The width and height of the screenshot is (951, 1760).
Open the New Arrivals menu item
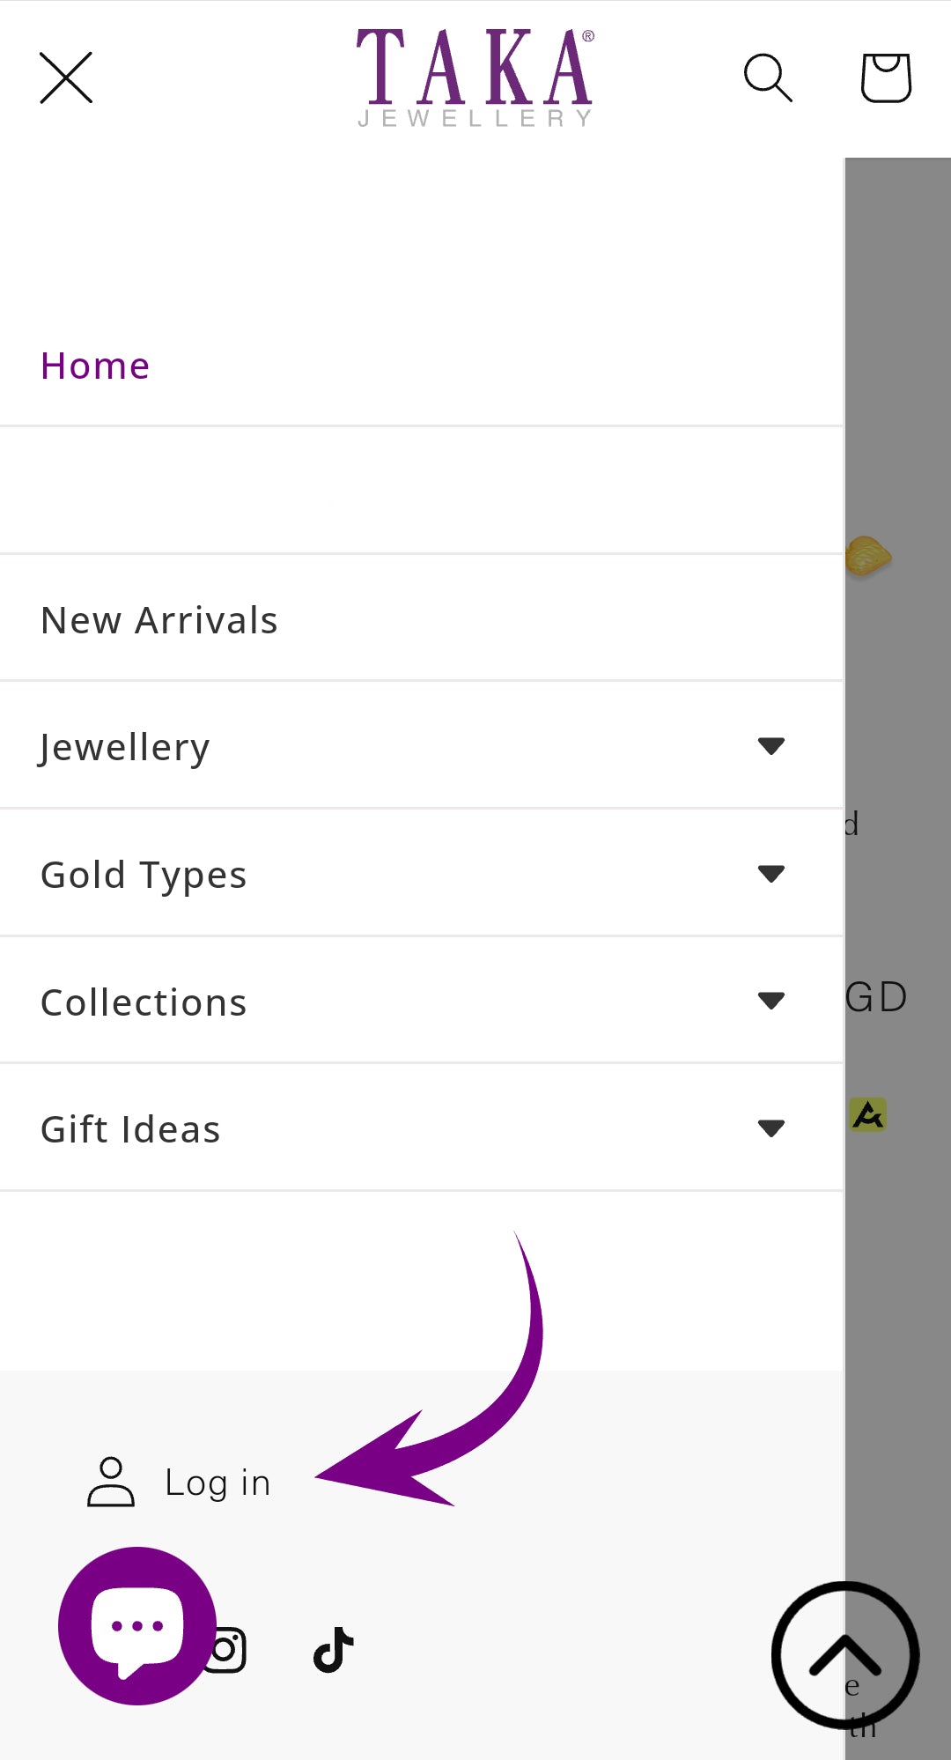pos(159,620)
